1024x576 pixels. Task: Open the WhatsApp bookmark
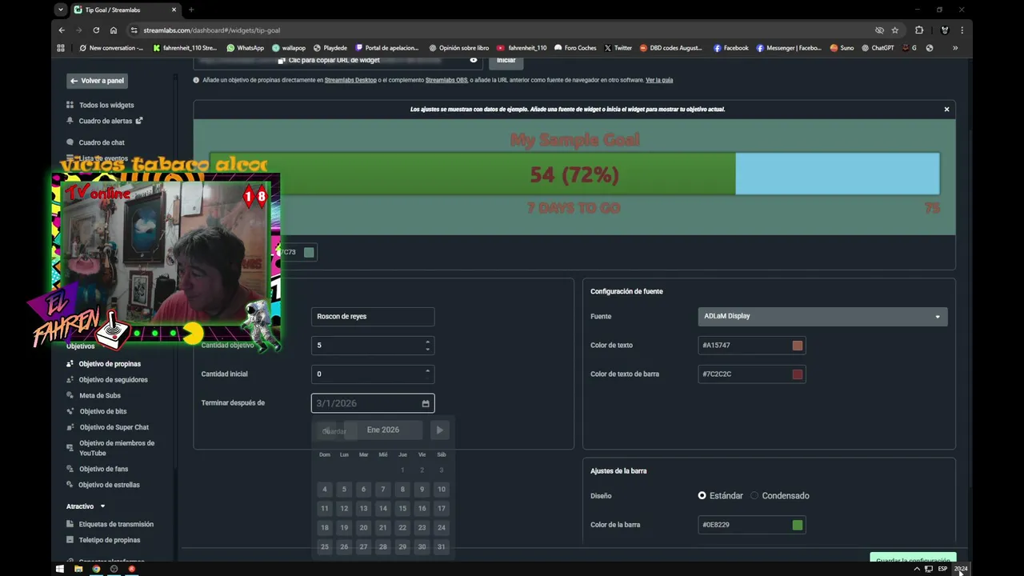246,48
